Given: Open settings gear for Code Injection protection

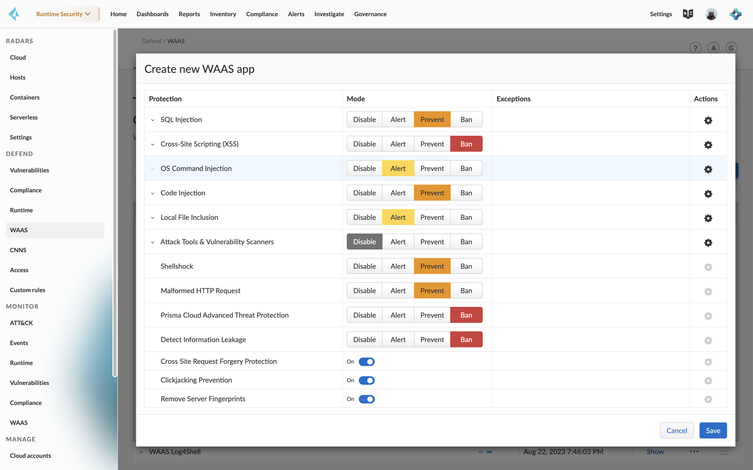Looking at the screenshot, I should point(708,194).
